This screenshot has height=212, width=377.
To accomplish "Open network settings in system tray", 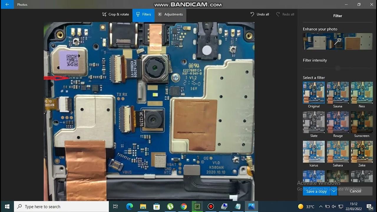I will pos(341,207).
